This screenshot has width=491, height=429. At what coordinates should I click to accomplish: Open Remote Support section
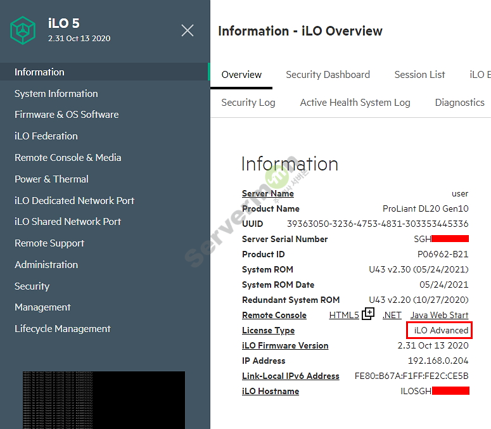[49, 243]
